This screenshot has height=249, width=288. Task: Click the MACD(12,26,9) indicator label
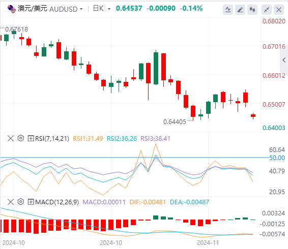[x=57, y=202]
